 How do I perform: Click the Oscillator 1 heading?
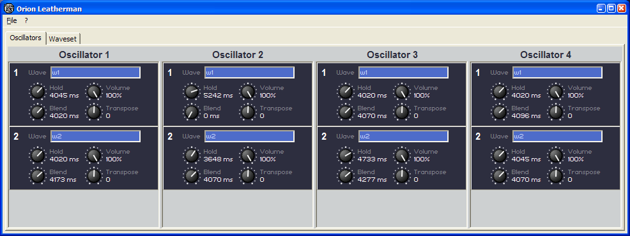coord(84,55)
